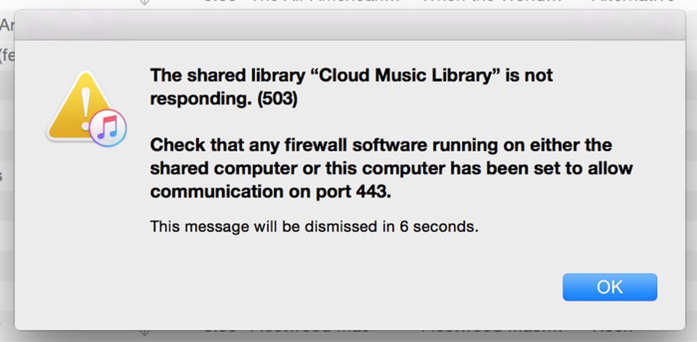Click the download arrow icon below the dialog
This screenshot has width=697, height=342.
[x=145, y=333]
